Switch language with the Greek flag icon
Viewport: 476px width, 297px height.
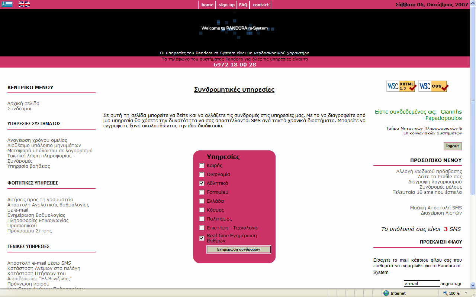click(x=7, y=4)
